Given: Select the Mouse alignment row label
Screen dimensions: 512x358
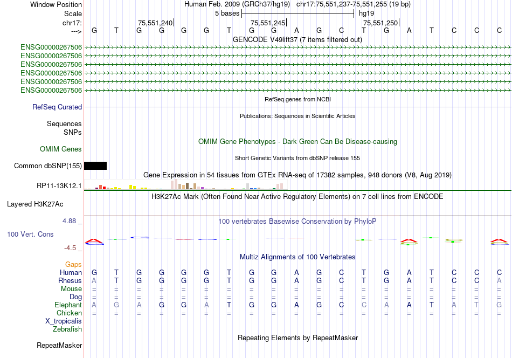Looking at the screenshot, I should point(71,289).
